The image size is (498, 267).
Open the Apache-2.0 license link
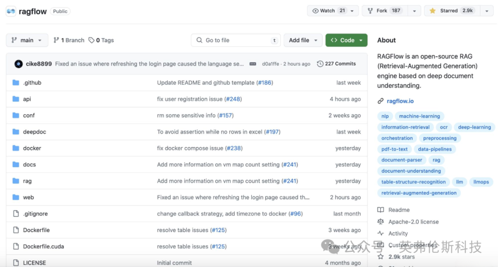413,222
